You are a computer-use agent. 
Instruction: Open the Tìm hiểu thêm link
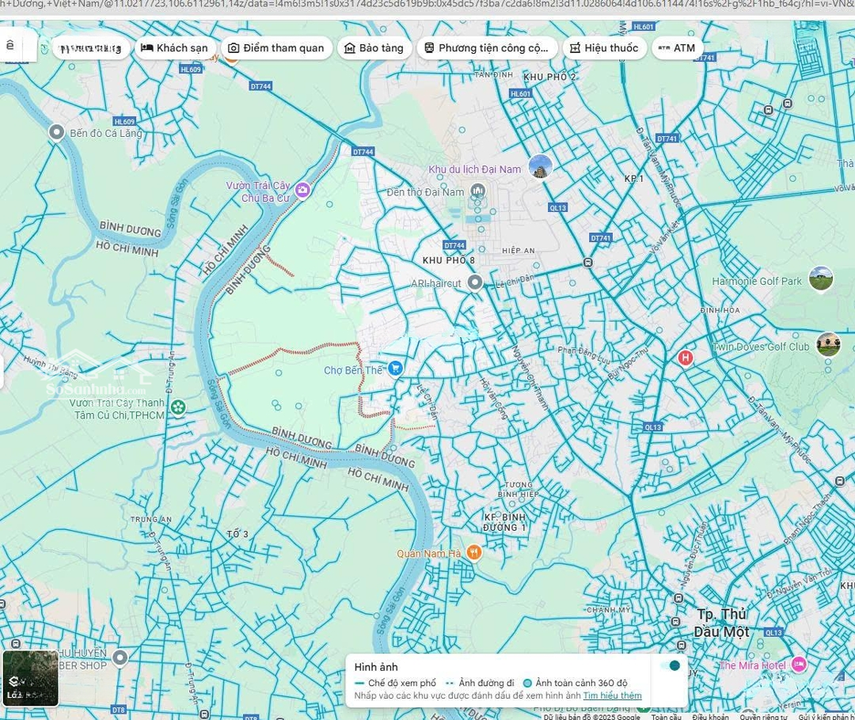pos(612,695)
